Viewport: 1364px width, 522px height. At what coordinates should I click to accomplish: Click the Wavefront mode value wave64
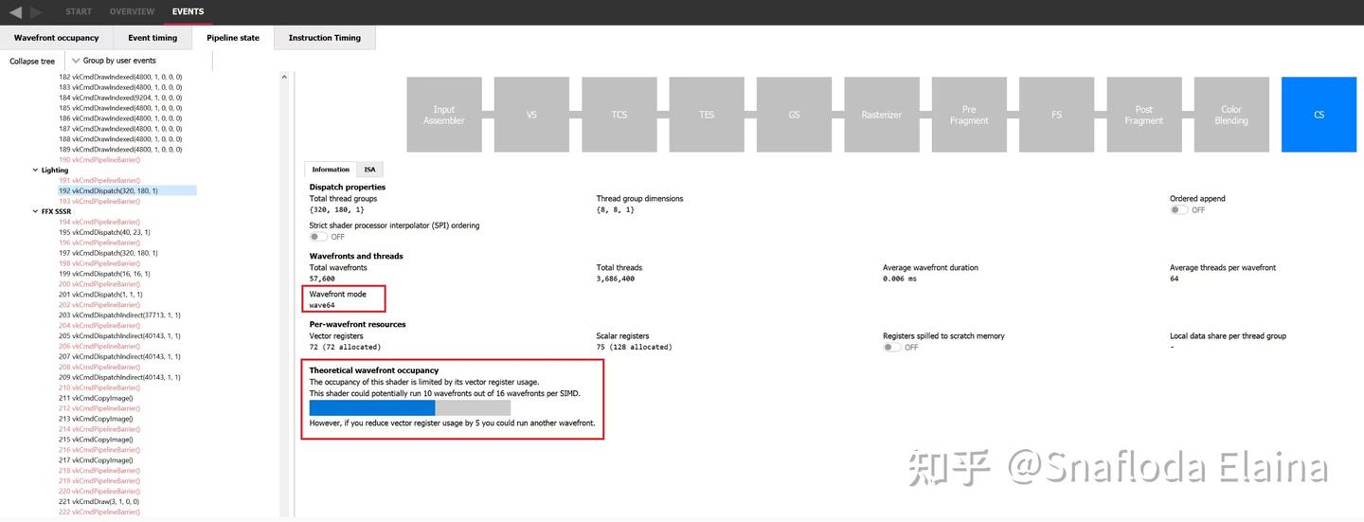coord(322,305)
